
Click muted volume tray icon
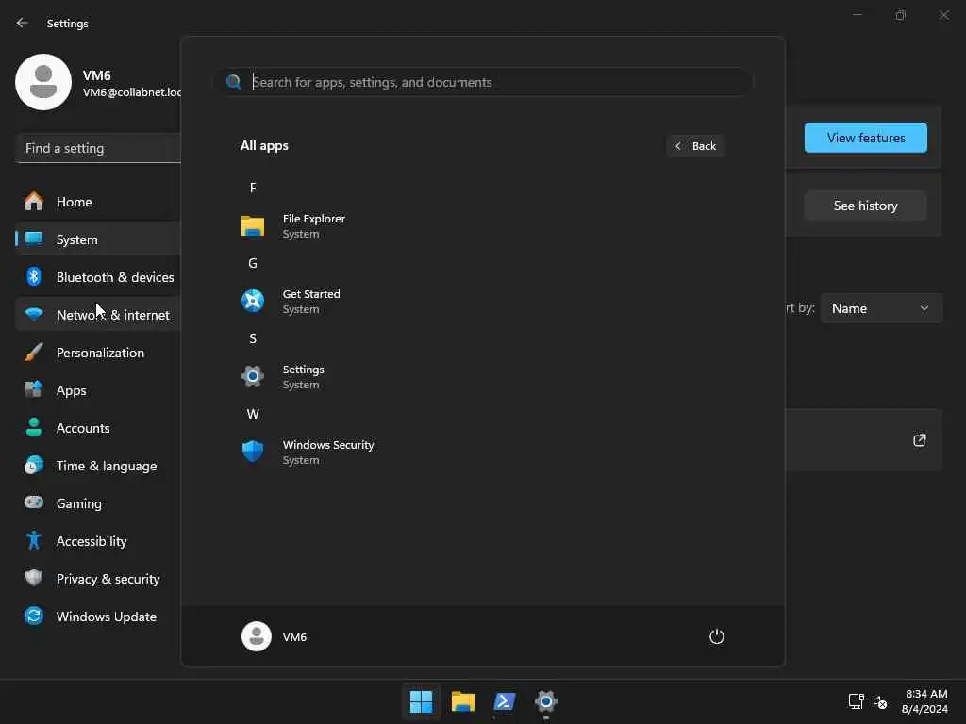pyautogui.click(x=880, y=701)
